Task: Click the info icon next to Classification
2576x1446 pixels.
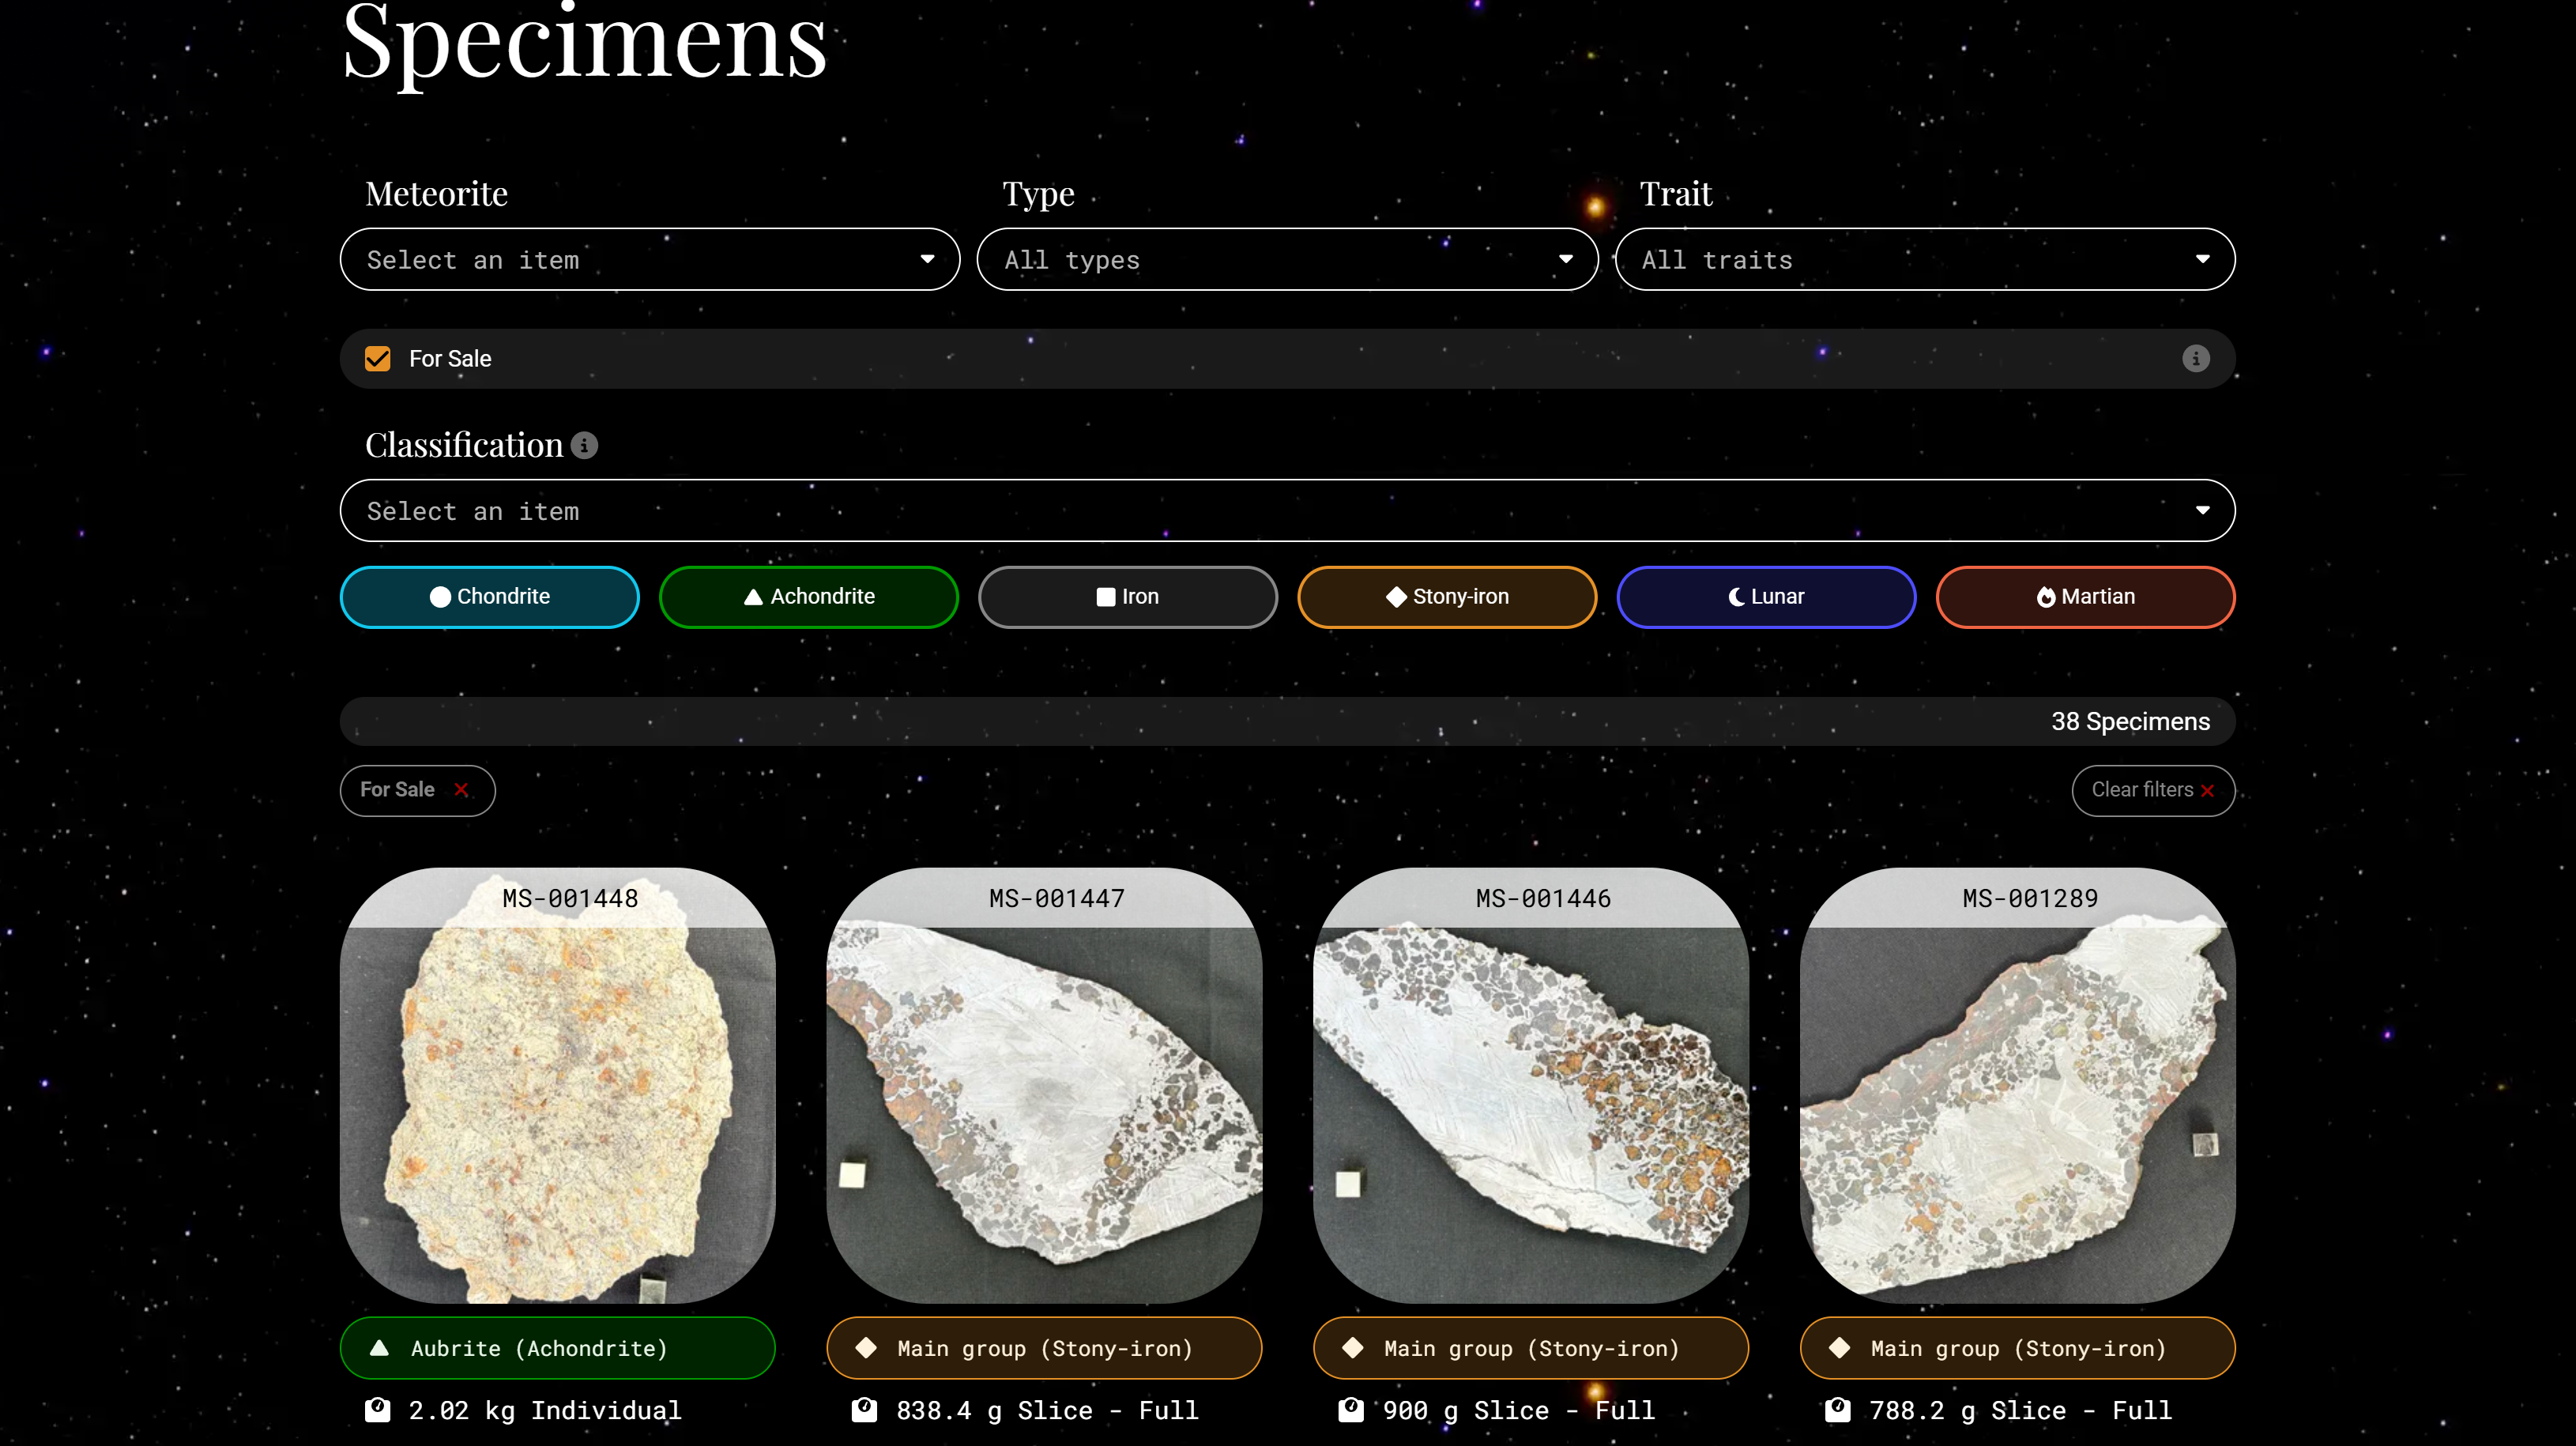Action: pyautogui.click(x=584, y=445)
